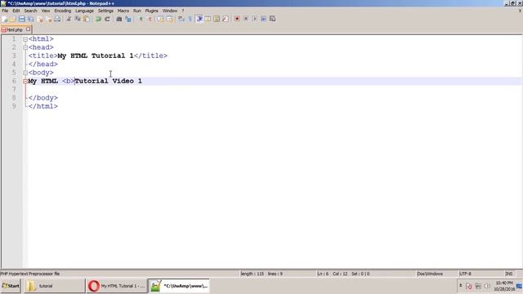523x294 pixels.
Task: Start macro recording with red button
Action: point(237,19)
